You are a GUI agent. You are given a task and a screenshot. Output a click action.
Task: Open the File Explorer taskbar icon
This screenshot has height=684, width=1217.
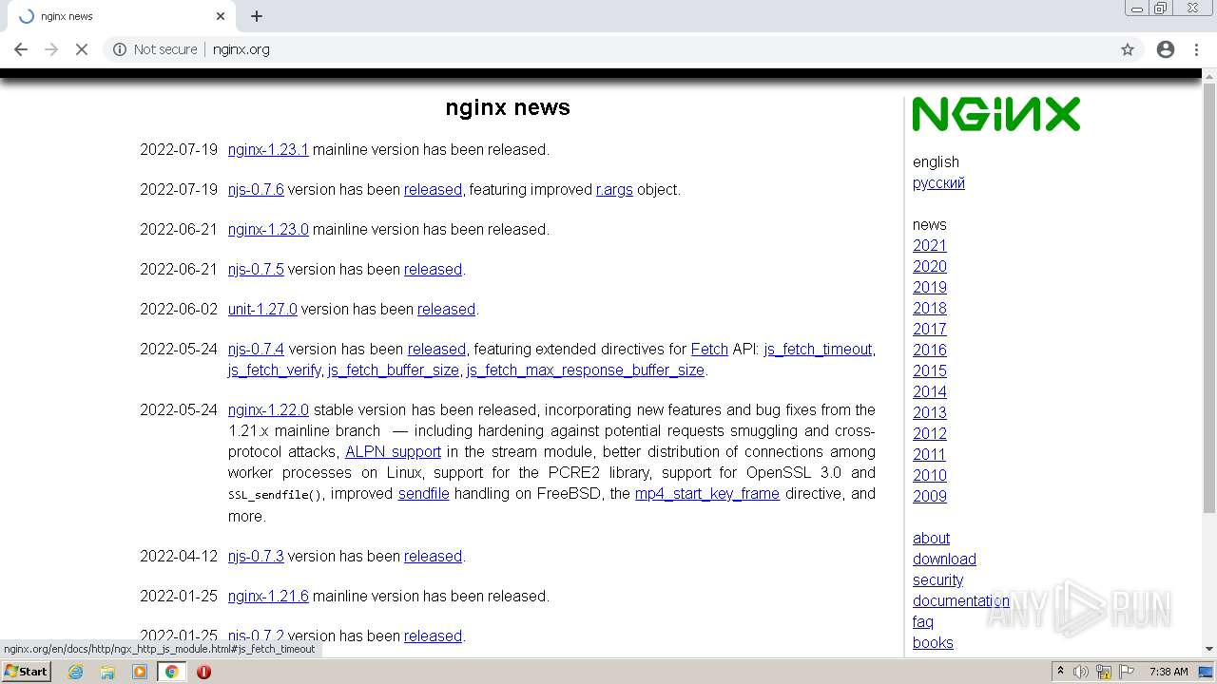[107, 672]
